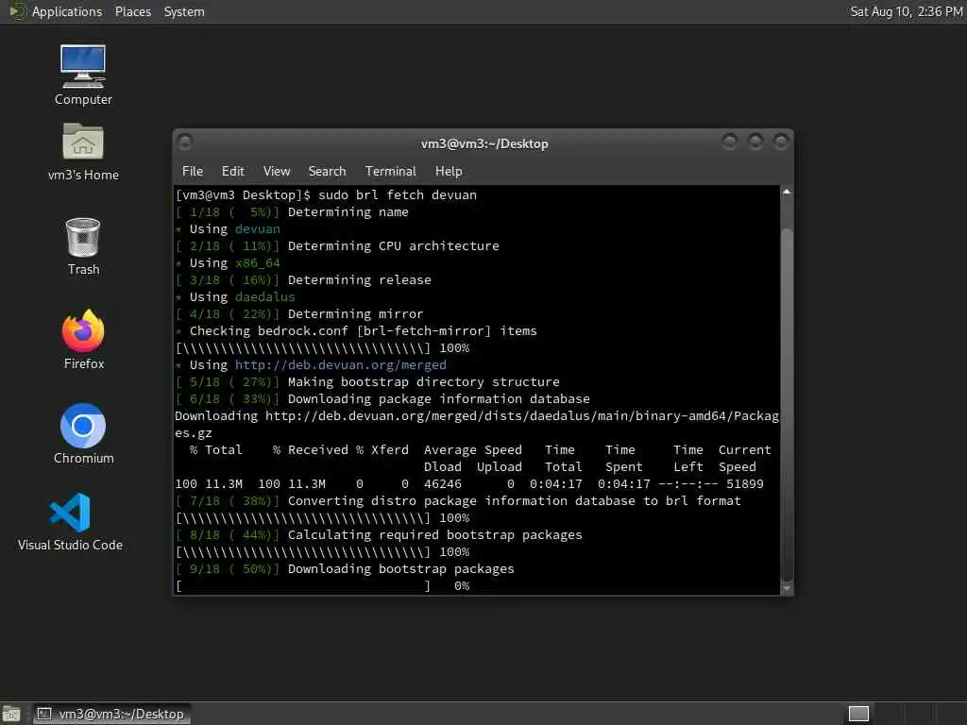This screenshot has width=967, height=725.
Task: Click the terminal window menu button in title bar
Action: (185, 143)
